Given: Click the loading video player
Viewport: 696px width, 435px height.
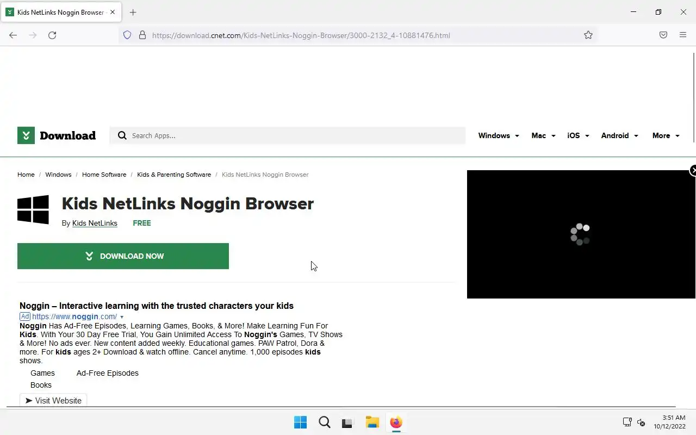Looking at the screenshot, I should (x=580, y=234).
